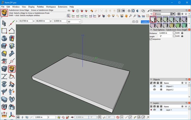
Task: Select Object 2 in Objects list
Action: [170, 90]
